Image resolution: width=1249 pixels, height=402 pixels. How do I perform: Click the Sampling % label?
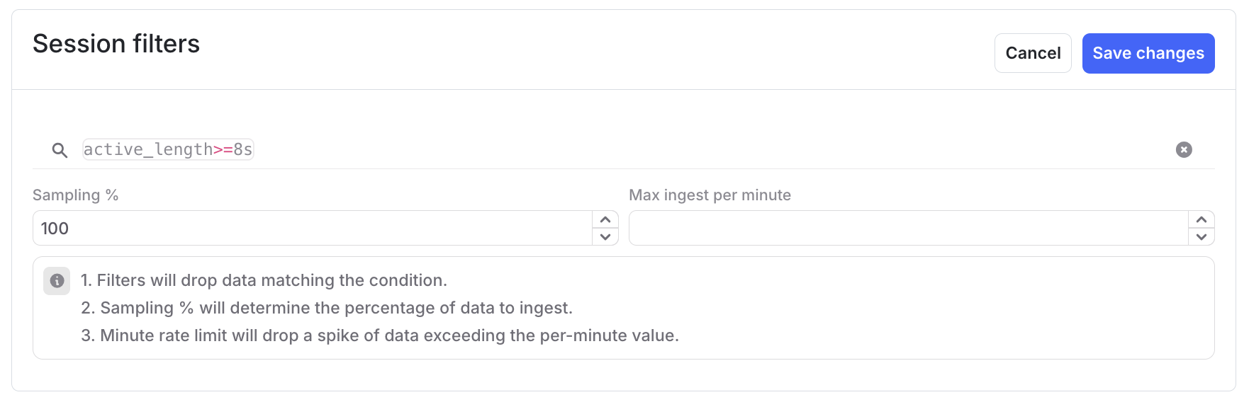point(75,195)
